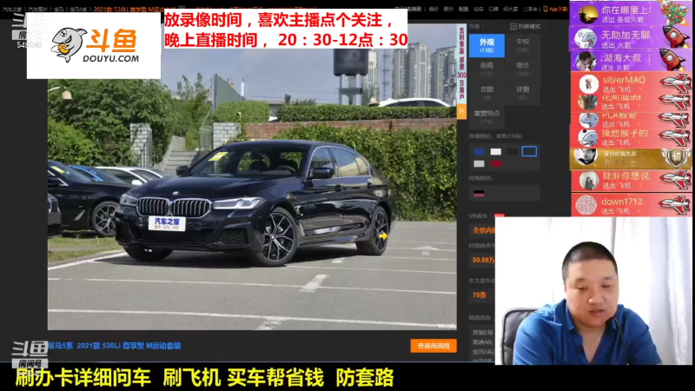Open 报价 in the top navigation
This screenshot has height=391, width=695.
(x=434, y=9)
